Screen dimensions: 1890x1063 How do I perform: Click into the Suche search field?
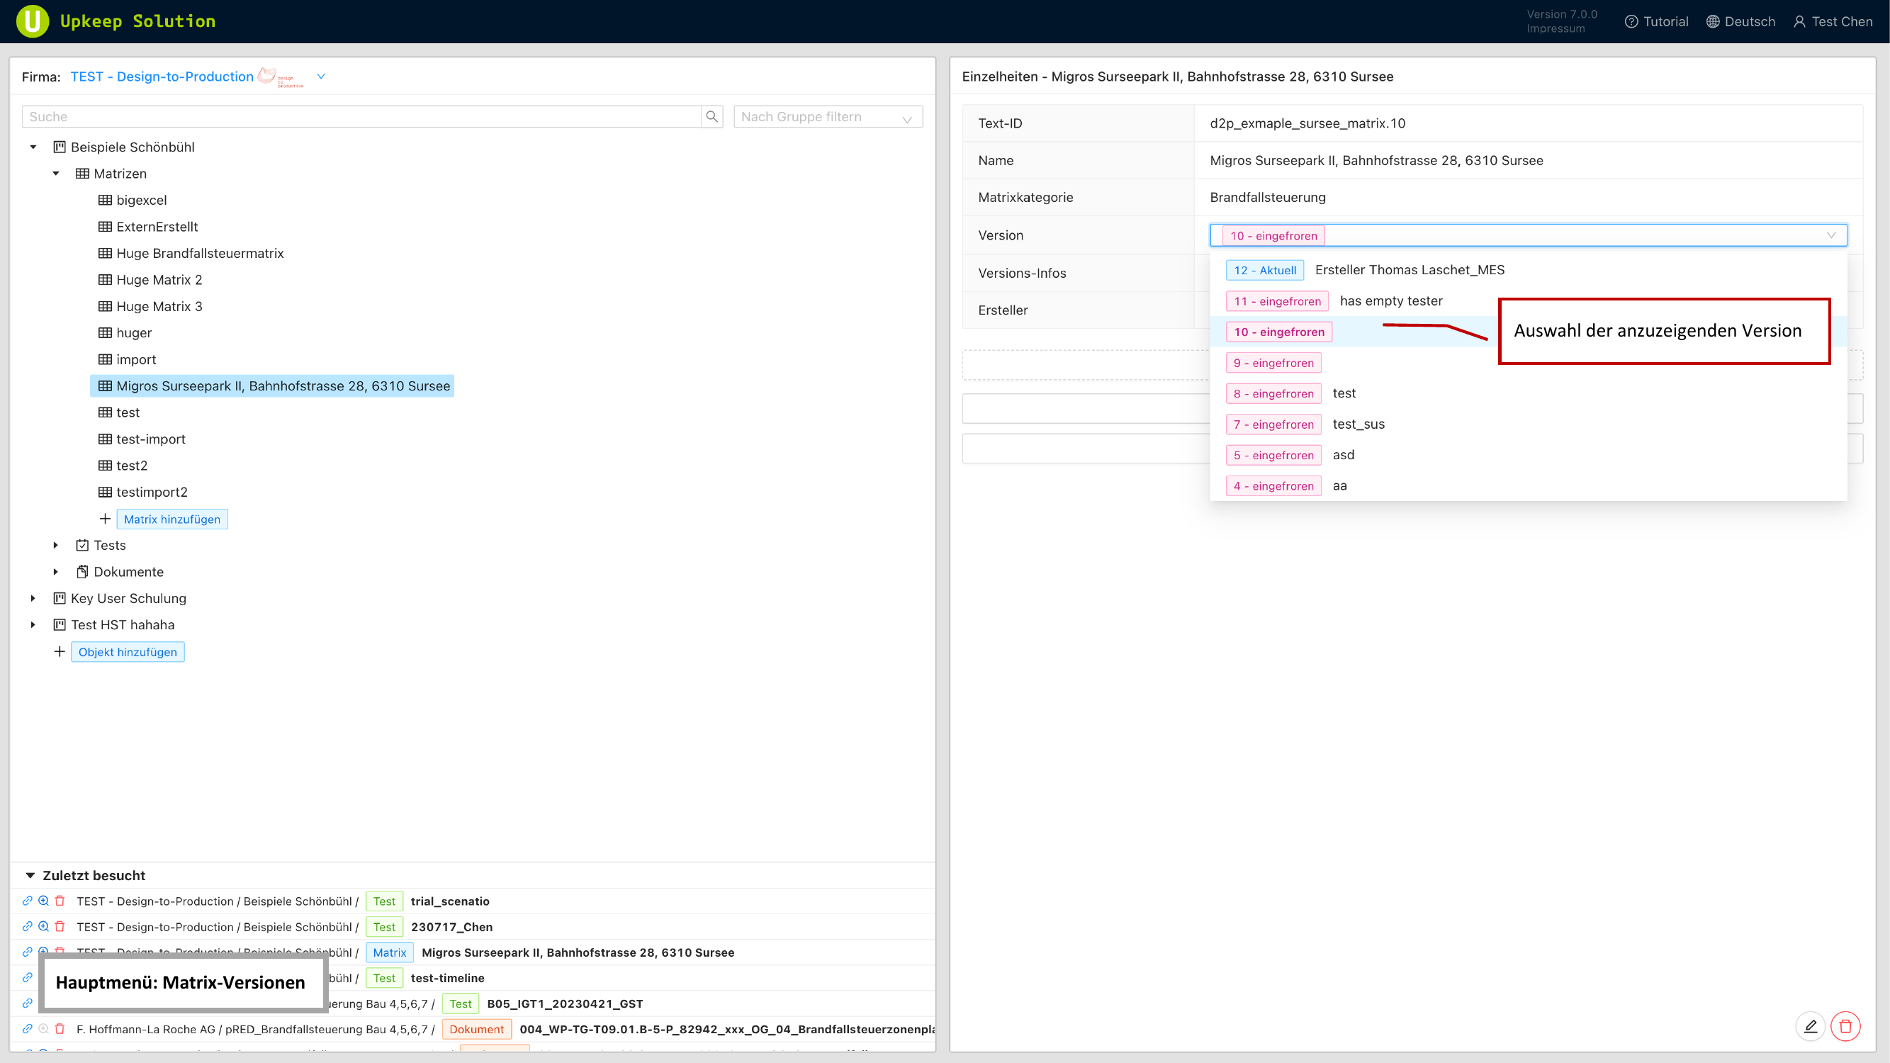coord(361,117)
